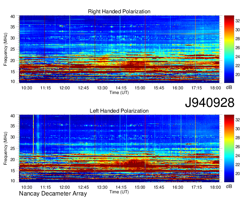The height and width of the screenshot is (198, 244).
Task: Click the 20 value on the bottom colorbar
Action: 238,174
